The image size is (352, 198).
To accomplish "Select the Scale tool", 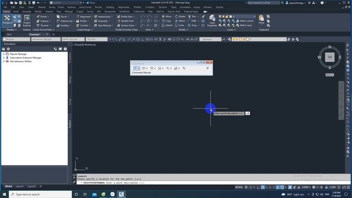I will point(179,25).
